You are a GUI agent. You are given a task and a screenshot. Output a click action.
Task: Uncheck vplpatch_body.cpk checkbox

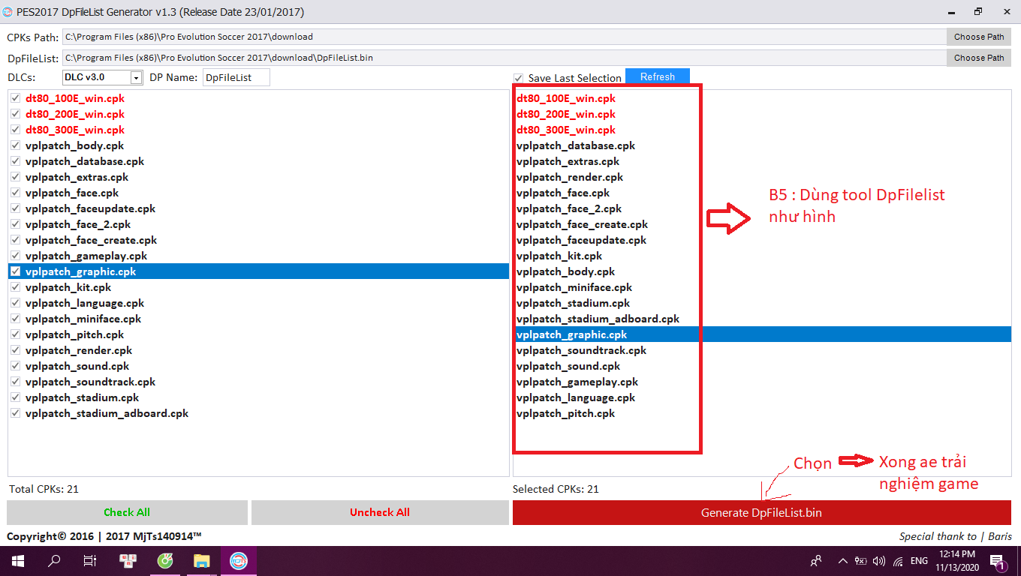15,145
